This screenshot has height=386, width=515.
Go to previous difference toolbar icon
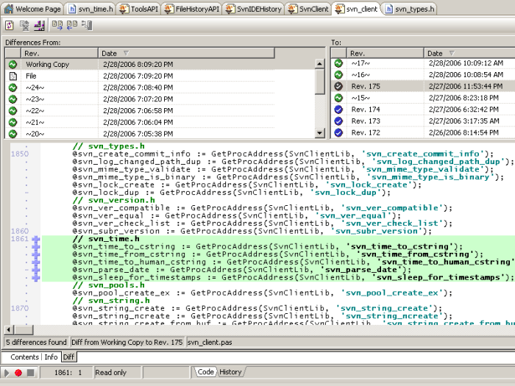click(72, 25)
